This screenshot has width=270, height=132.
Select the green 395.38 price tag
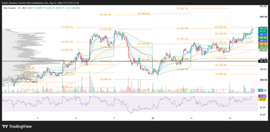[x=263, y=47]
